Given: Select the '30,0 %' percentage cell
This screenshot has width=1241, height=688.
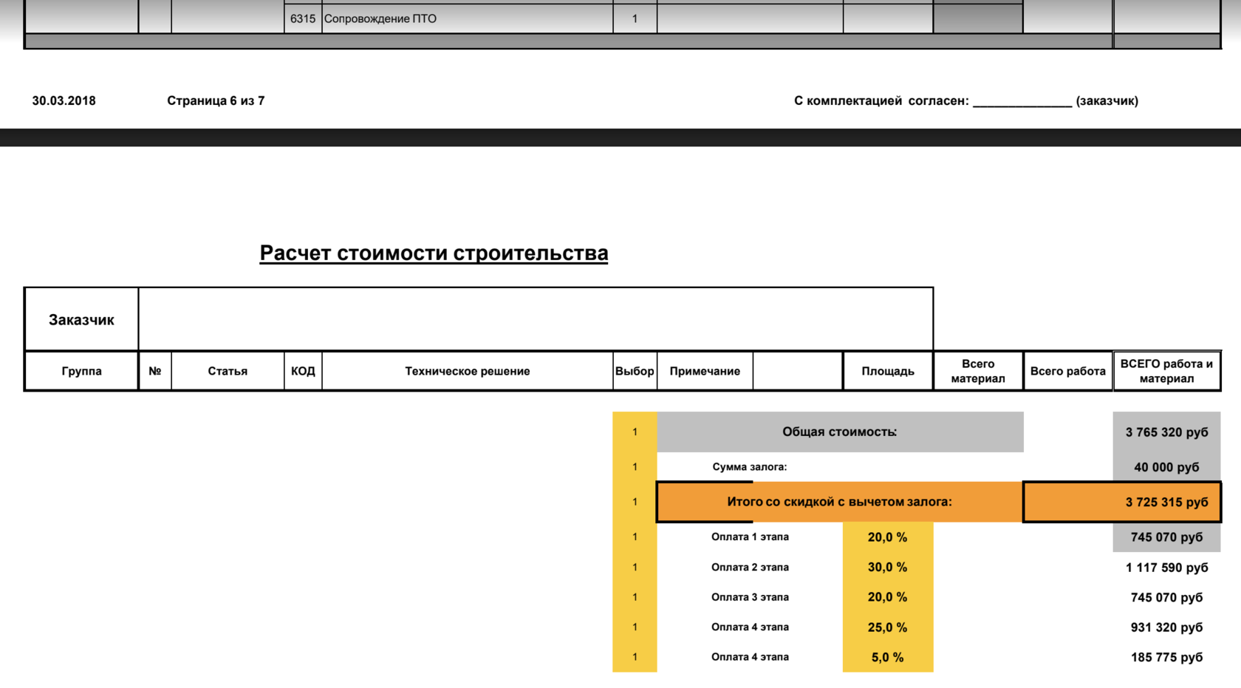Looking at the screenshot, I should coord(888,567).
